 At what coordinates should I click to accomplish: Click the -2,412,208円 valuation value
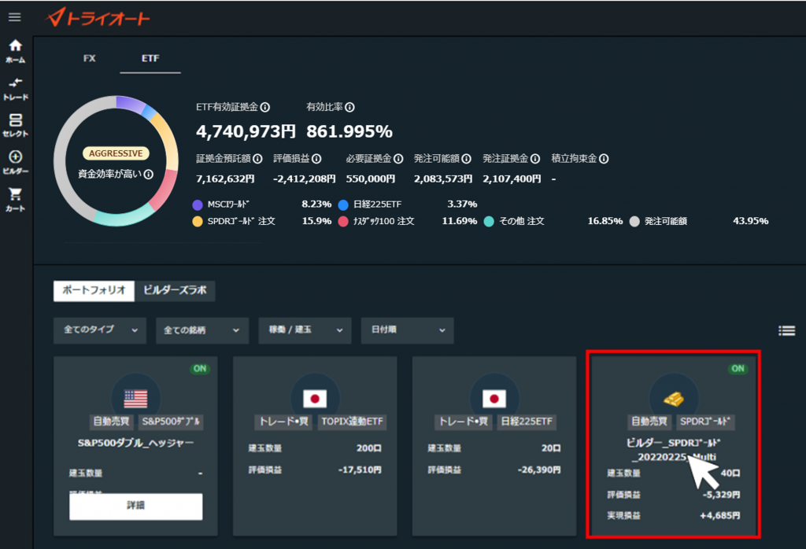pyautogui.click(x=305, y=179)
